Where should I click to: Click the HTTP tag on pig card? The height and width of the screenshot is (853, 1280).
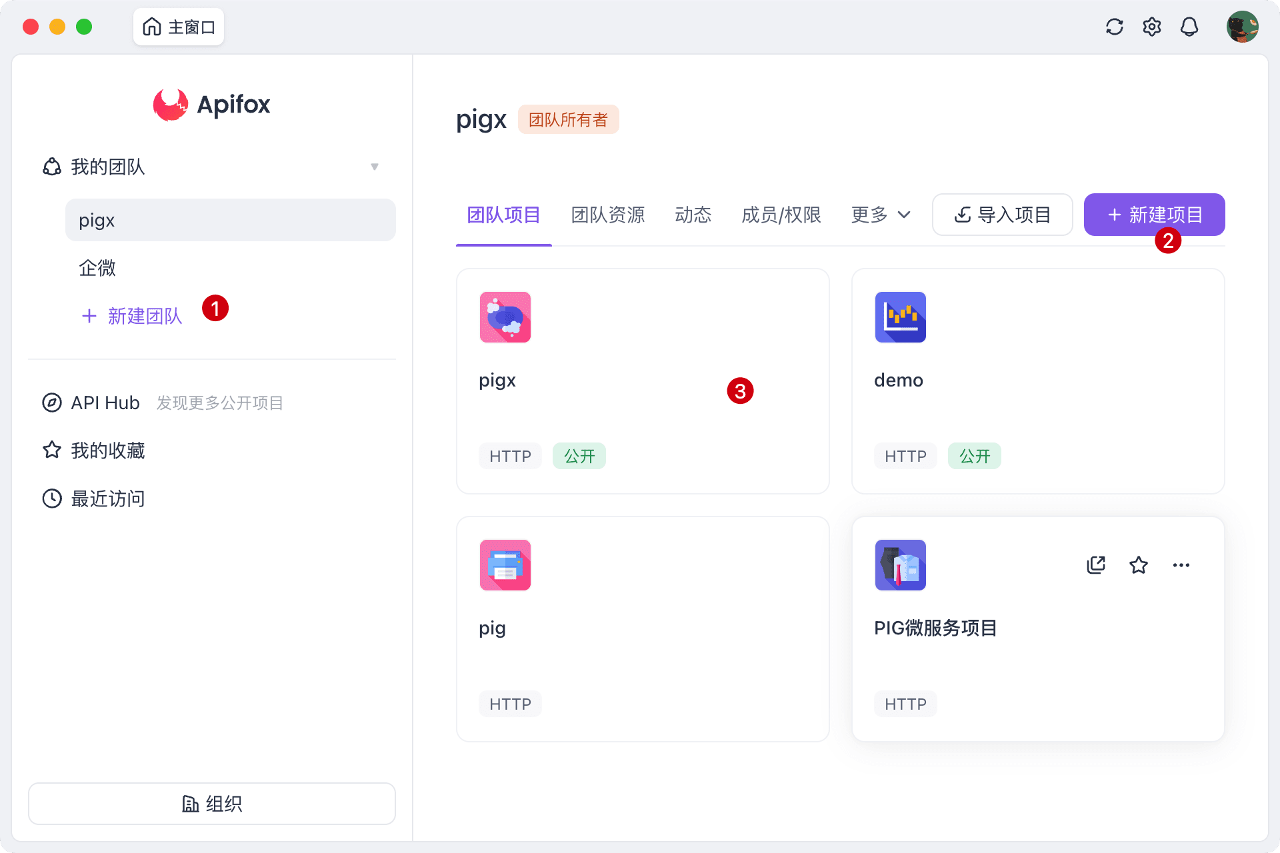[511, 704]
